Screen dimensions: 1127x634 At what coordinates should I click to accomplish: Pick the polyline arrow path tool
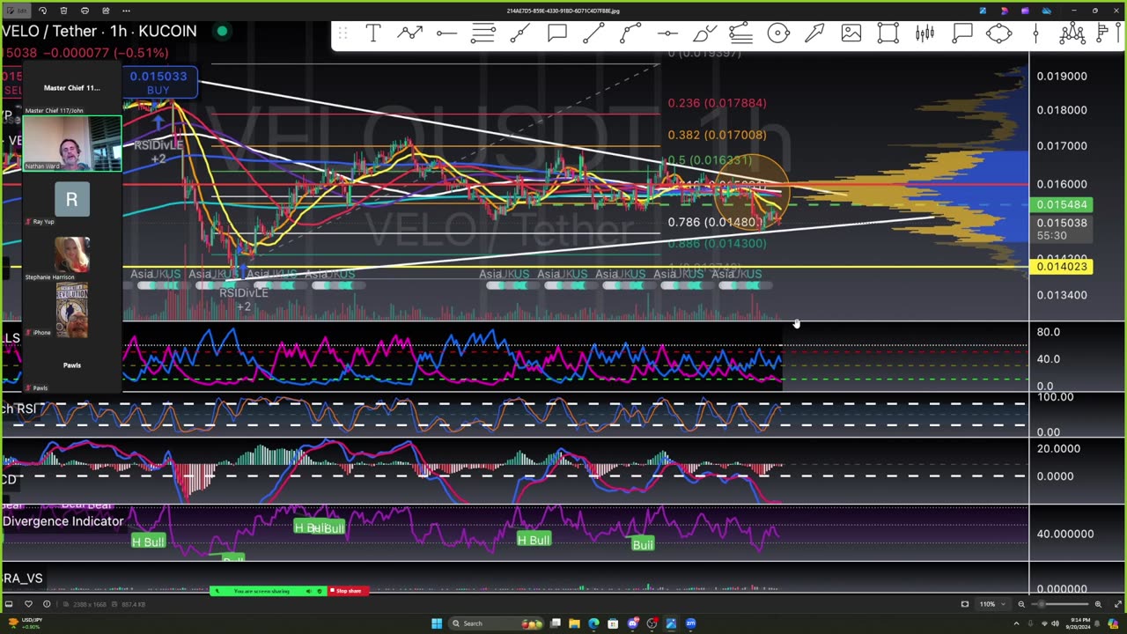[409, 33]
